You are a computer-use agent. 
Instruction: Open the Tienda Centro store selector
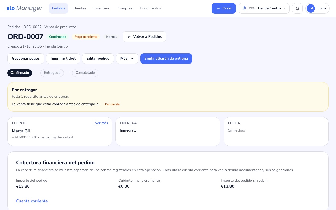264,8
